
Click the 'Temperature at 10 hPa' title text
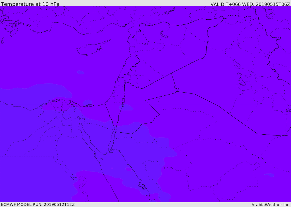pyautogui.click(x=30, y=4)
